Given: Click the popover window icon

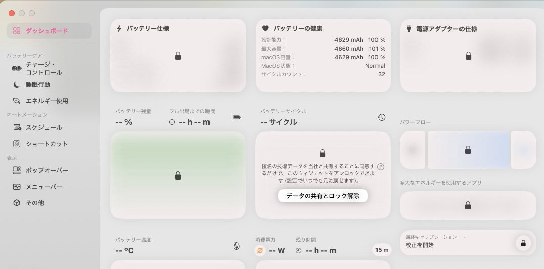Looking at the screenshot, I should 17,170.
